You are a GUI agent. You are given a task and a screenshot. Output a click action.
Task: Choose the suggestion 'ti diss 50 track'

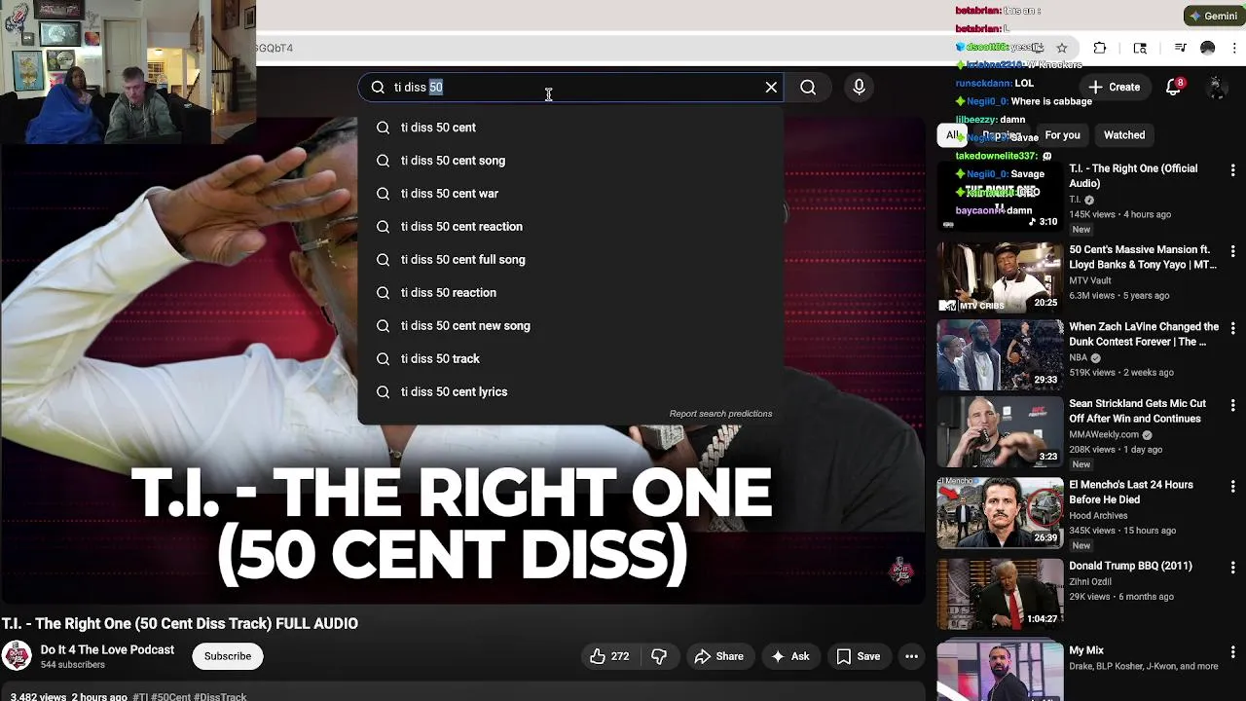(x=569, y=359)
